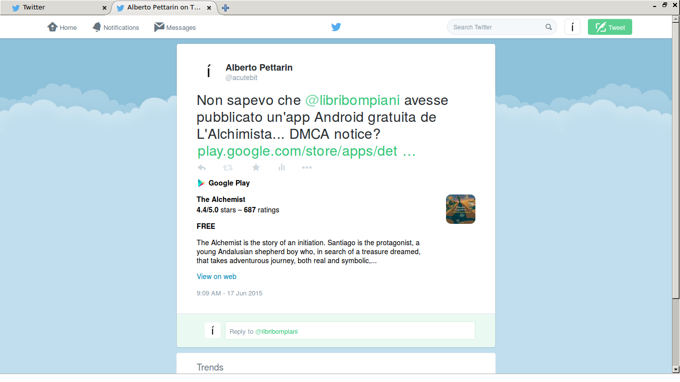Close the Alberto Pettarin tab

[209, 8]
